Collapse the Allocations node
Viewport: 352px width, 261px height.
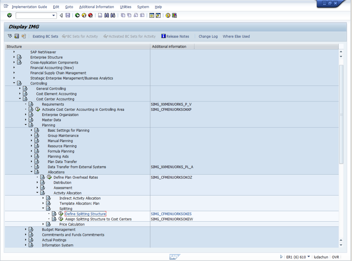pos(31,172)
